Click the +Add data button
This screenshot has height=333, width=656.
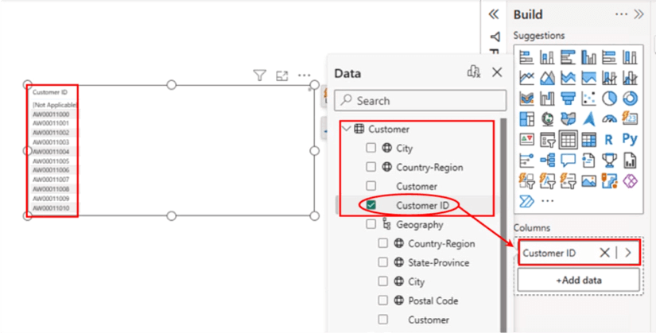(578, 280)
